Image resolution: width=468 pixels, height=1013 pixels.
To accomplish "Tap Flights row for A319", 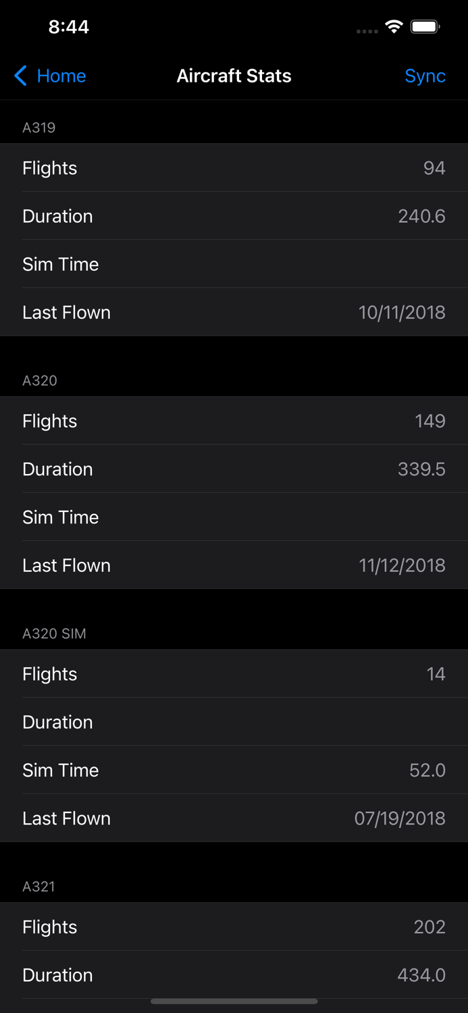I will 234,168.
